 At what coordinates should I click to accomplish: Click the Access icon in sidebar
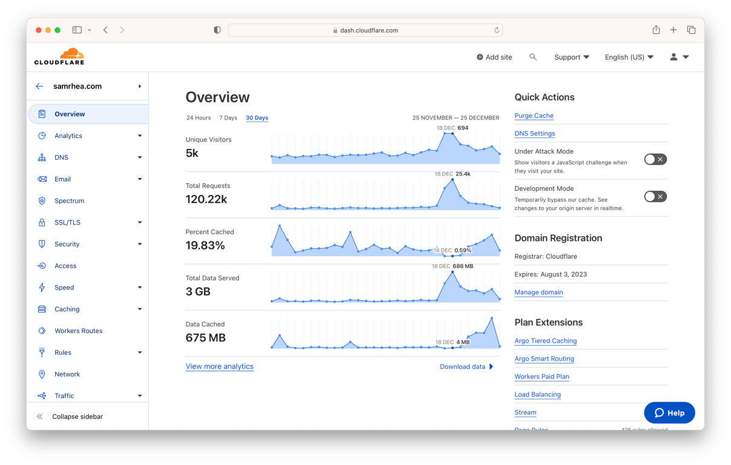[x=42, y=266]
